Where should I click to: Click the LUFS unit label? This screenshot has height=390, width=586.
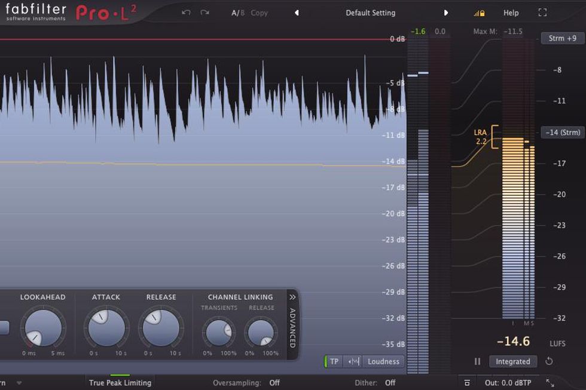coord(557,343)
